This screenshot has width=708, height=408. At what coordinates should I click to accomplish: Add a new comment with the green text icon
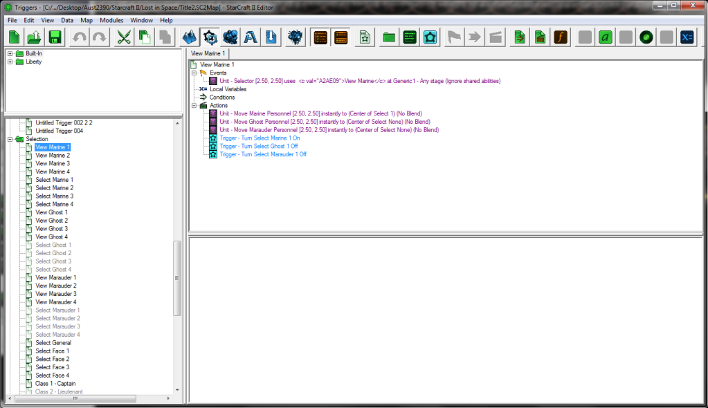pyautogui.click(x=410, y=37)
